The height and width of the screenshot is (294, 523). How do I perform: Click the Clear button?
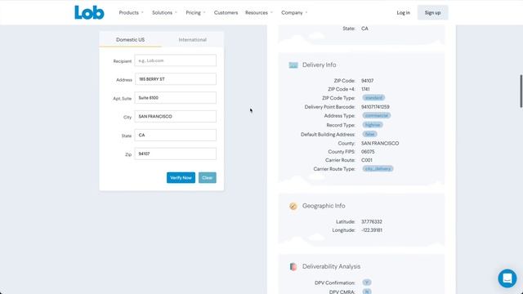click(x=207, y=178)
